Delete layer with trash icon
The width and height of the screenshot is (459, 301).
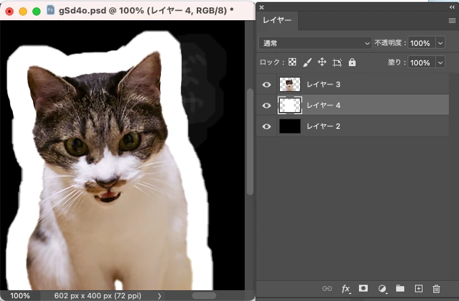436,289
